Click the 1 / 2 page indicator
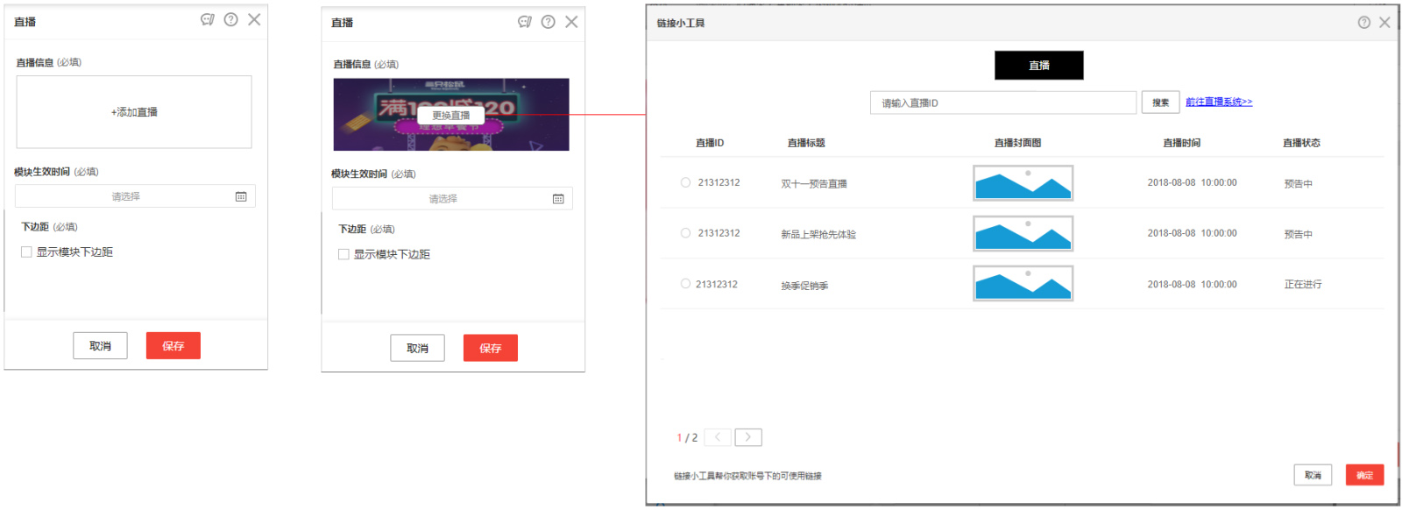 [687, 437]
